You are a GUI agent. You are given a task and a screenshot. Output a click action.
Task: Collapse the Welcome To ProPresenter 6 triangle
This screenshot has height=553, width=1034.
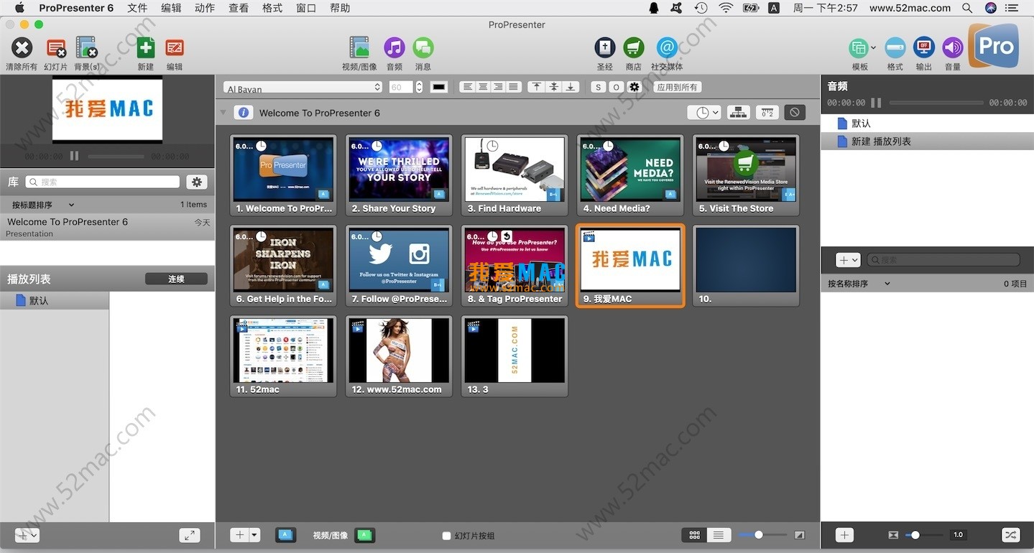click(x=223, y=113)
